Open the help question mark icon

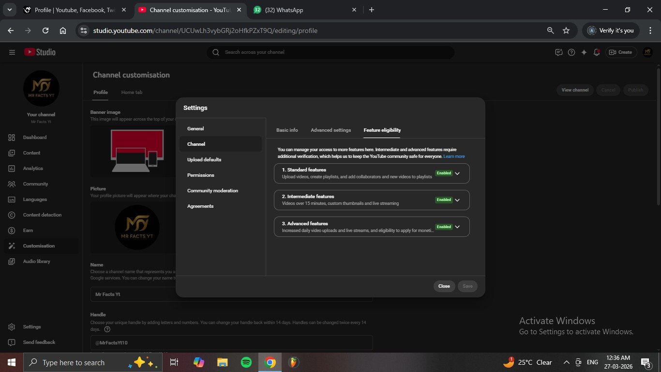(571, 52)
